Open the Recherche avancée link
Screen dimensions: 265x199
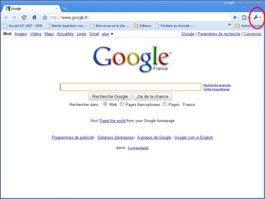point(217,85)
